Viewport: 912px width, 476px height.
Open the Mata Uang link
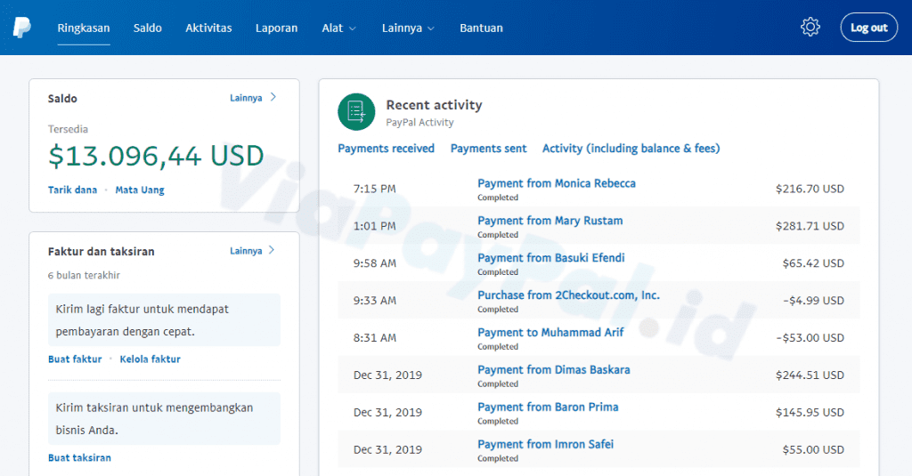tap(140, 190)
